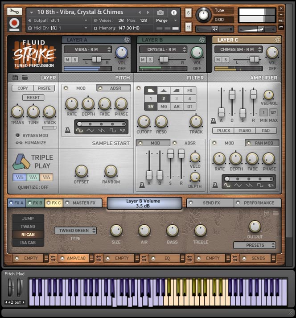Screen dimensions: 296x318
Task: Apply the PLUCK envelope preset
Action: 223,131
